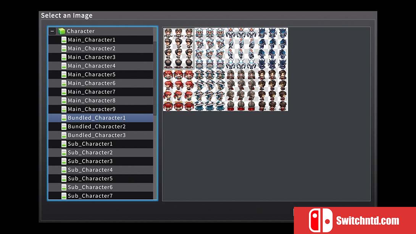Select the Main_Character5 text entry

tap(92, 74)
